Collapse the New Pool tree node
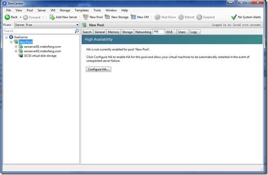268x175 pixels. click(11, 42)
